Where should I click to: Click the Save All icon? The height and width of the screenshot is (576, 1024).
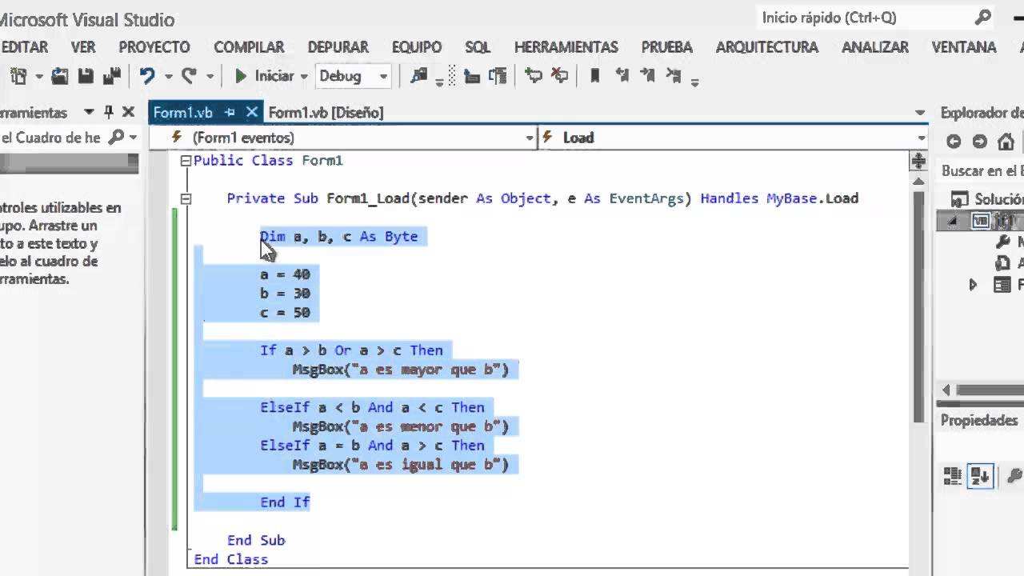[x=111, y=76]
